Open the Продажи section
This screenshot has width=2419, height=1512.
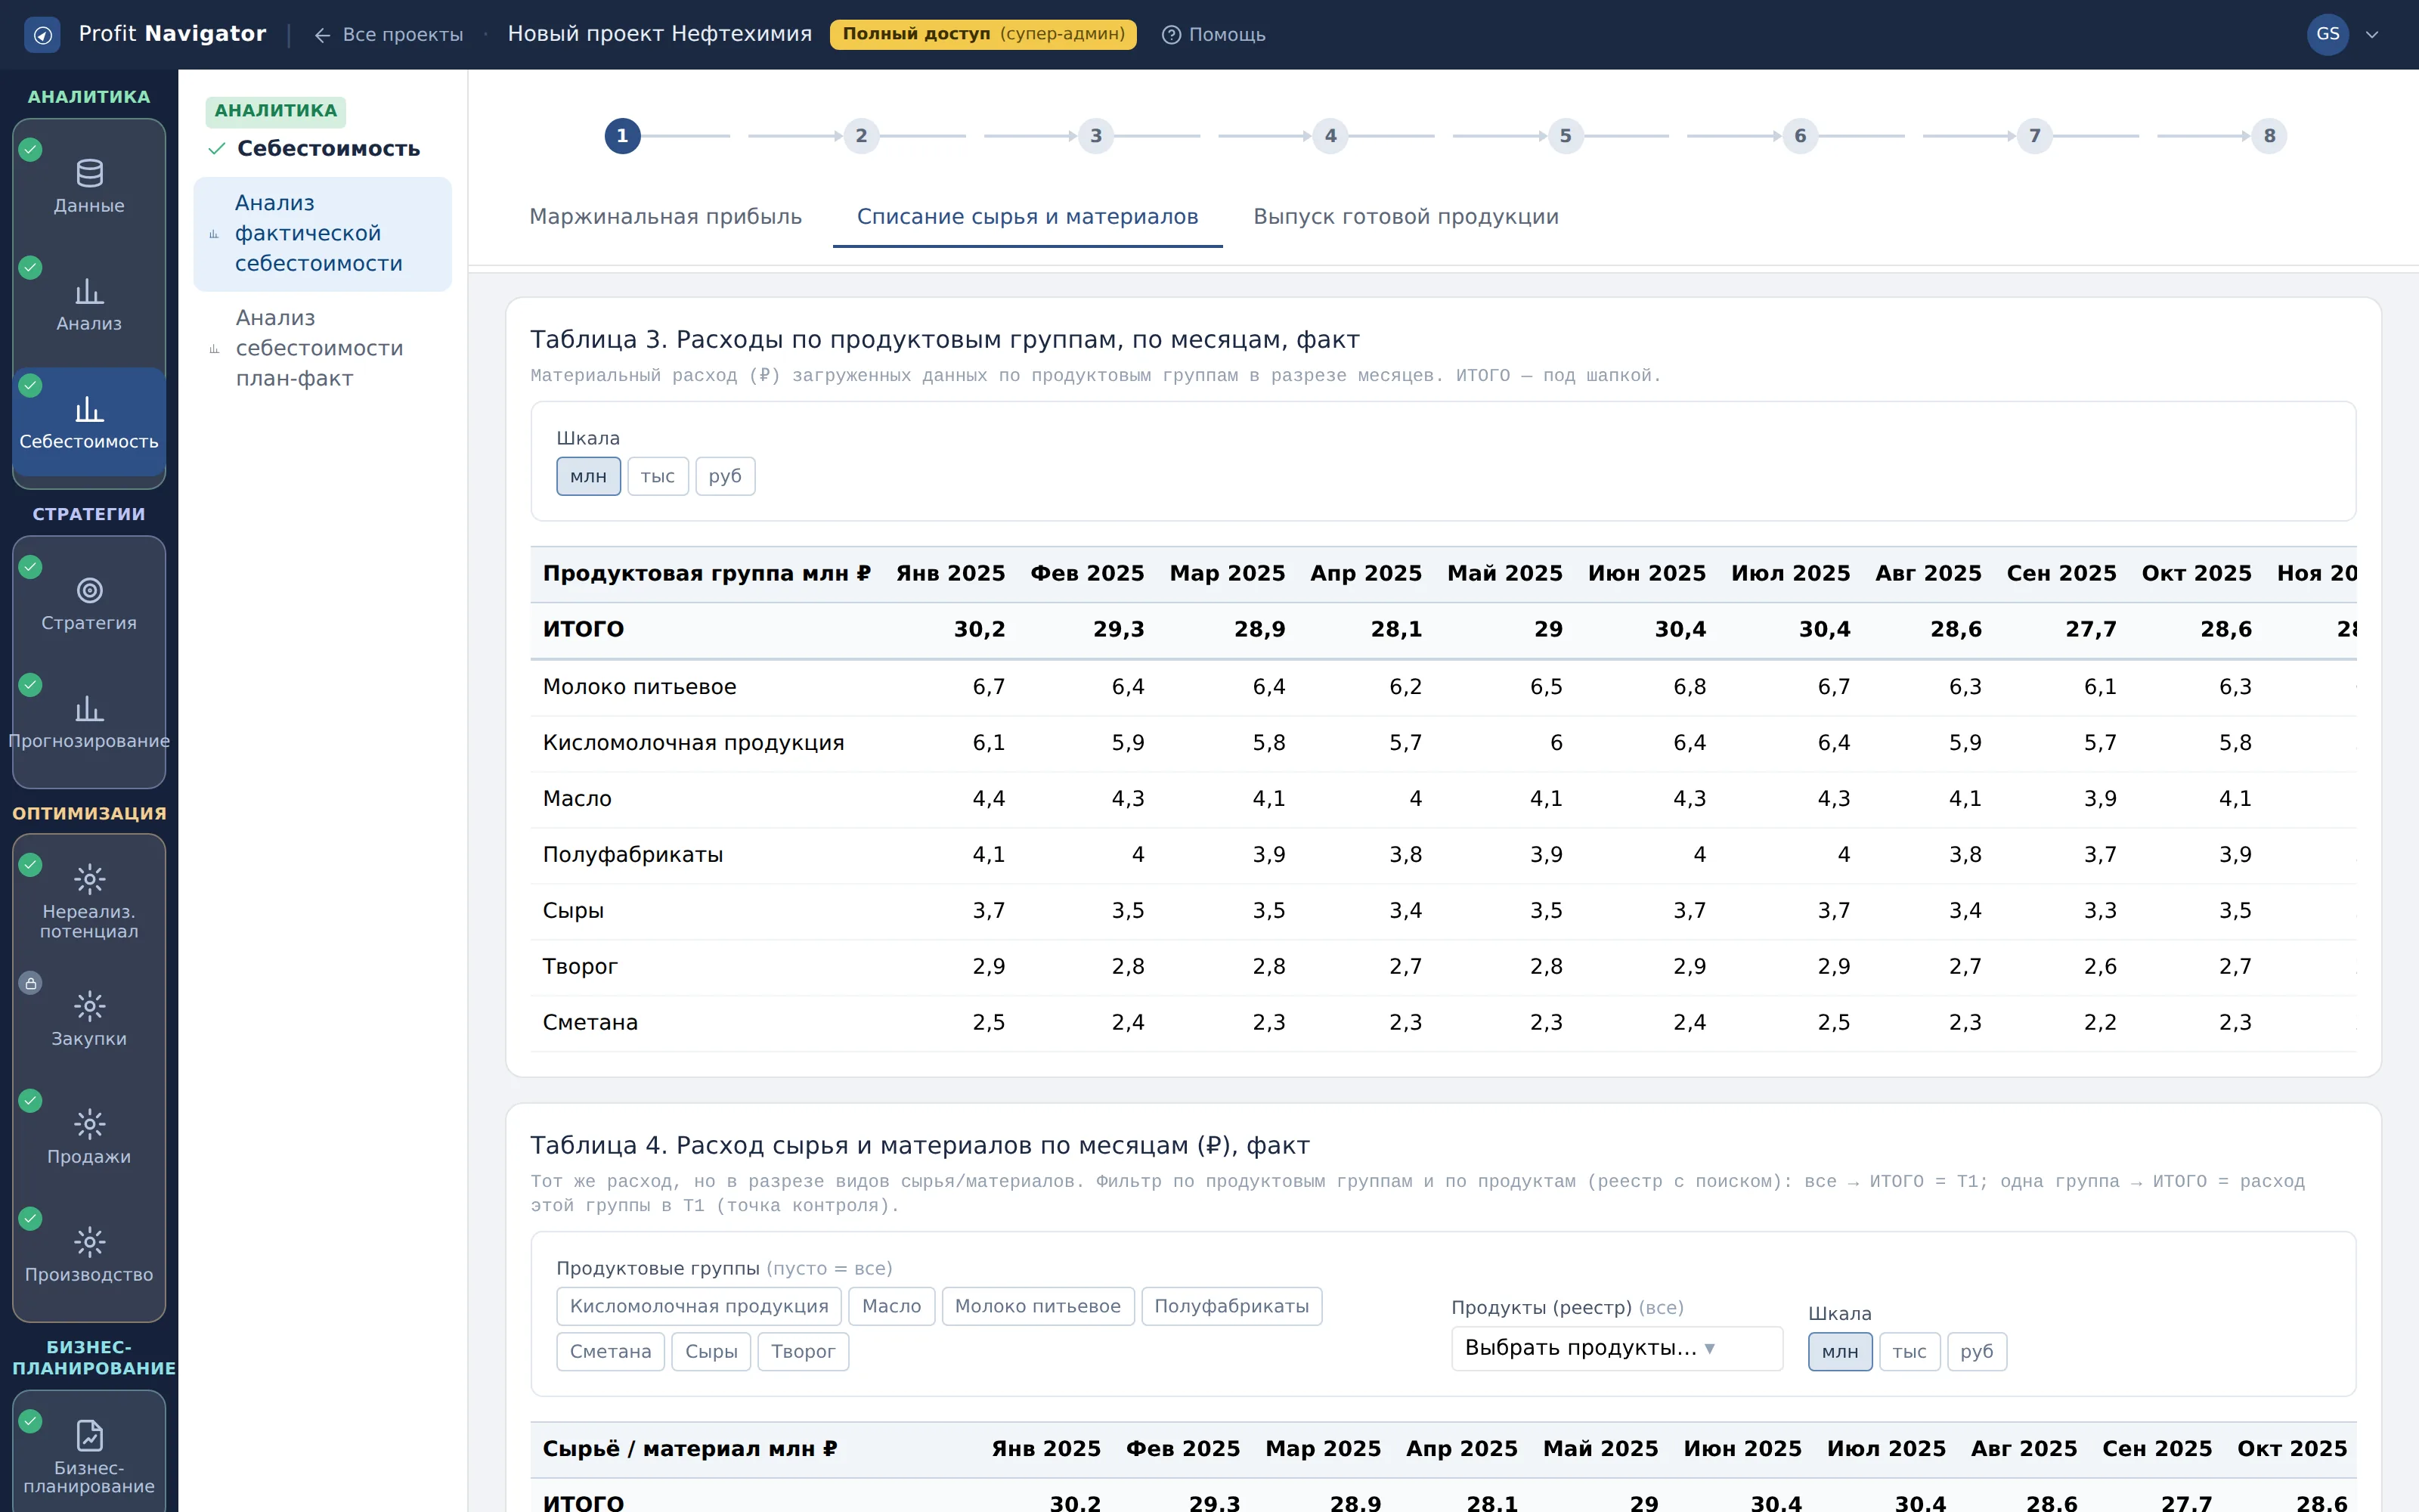89,1137
